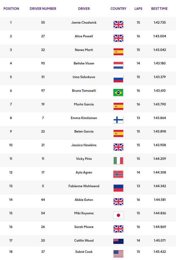This screenshot has width=176, height=260.
Task: Click the British flag beside Jamie Chadwick
Action: pyautogui.click(x=118, y=25)
